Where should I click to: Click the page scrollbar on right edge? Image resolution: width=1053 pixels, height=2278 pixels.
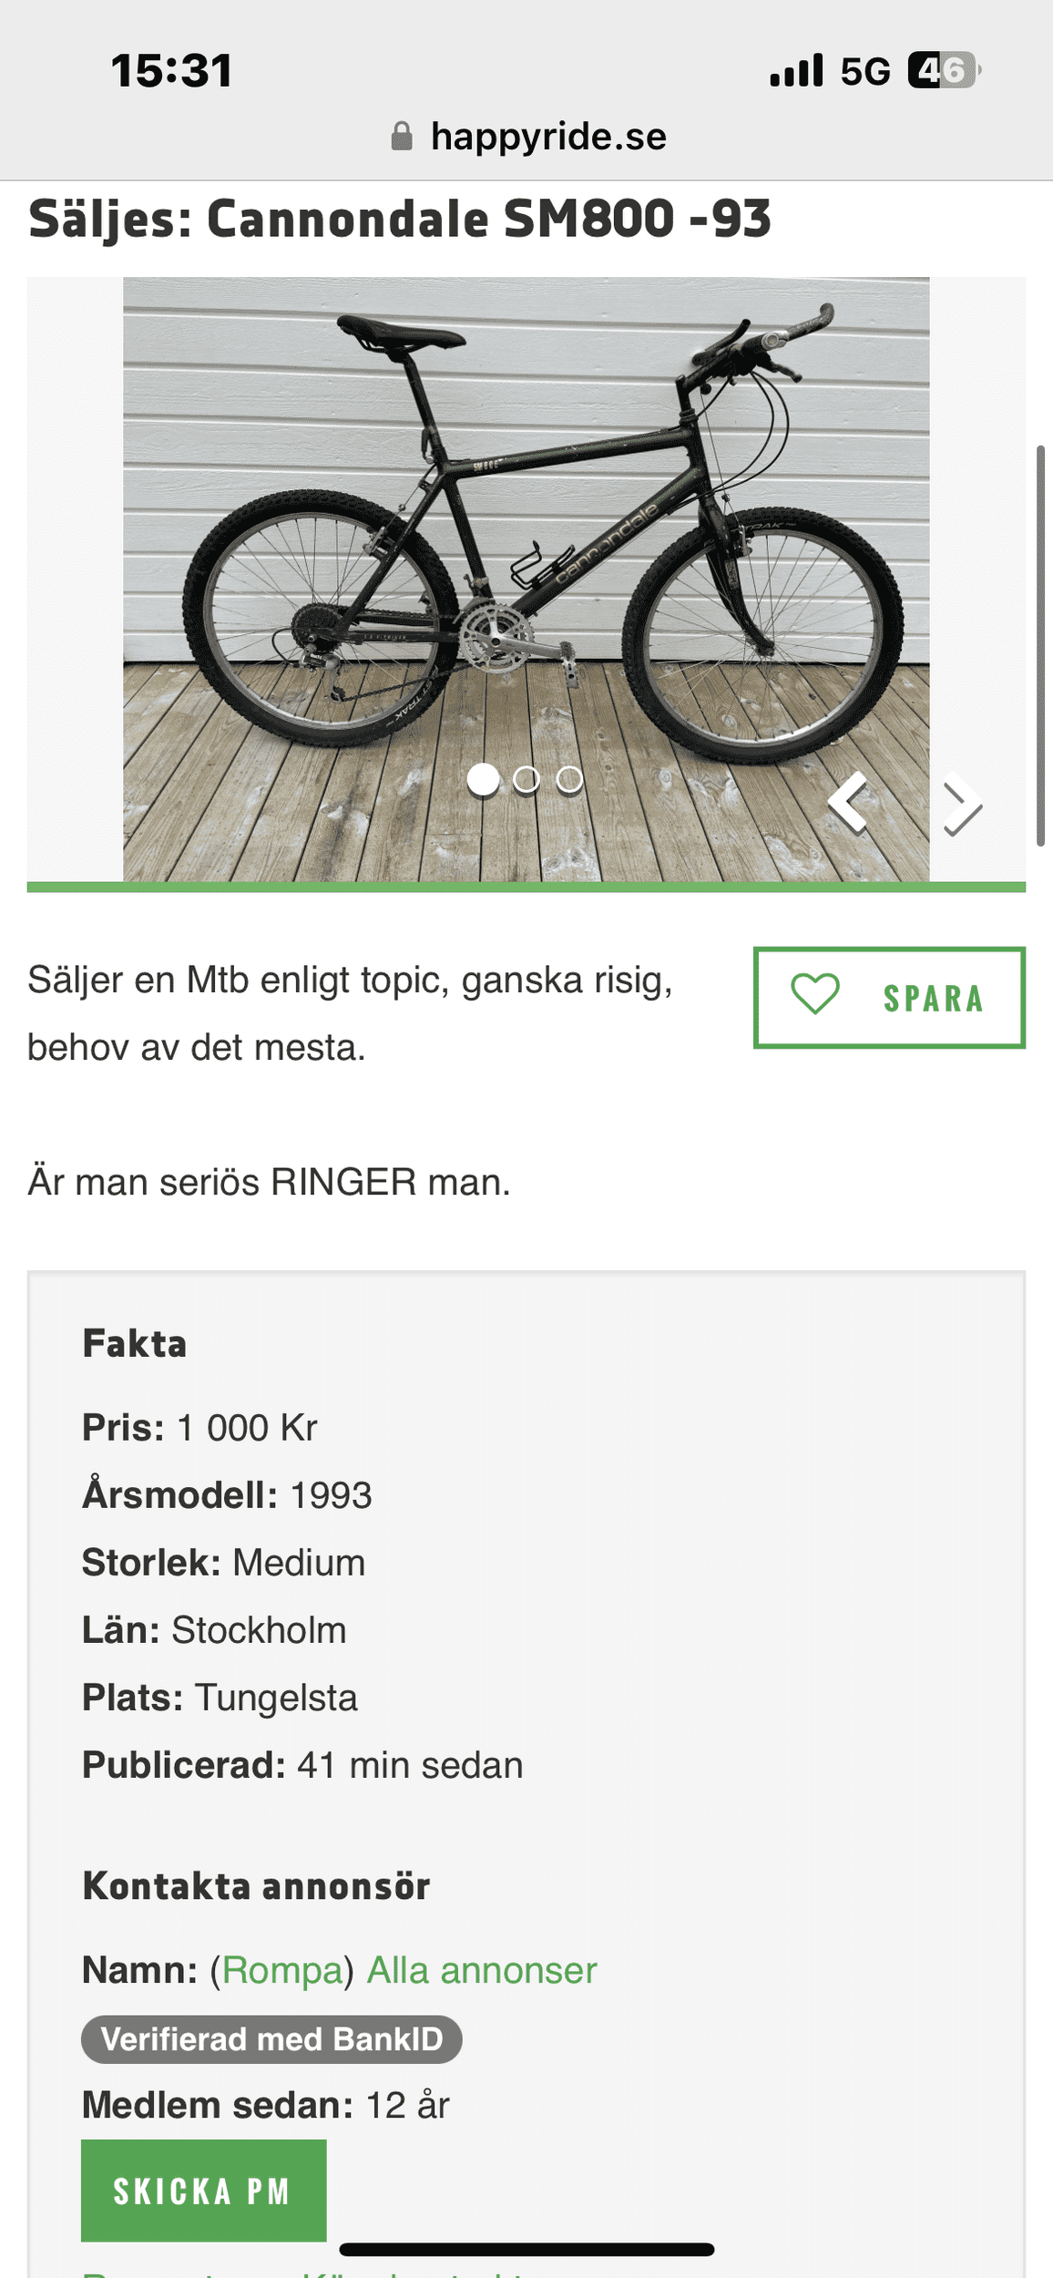(x=1040, y=646)
